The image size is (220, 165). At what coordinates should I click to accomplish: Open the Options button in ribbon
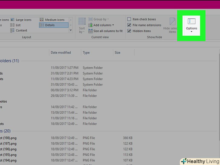191,25
